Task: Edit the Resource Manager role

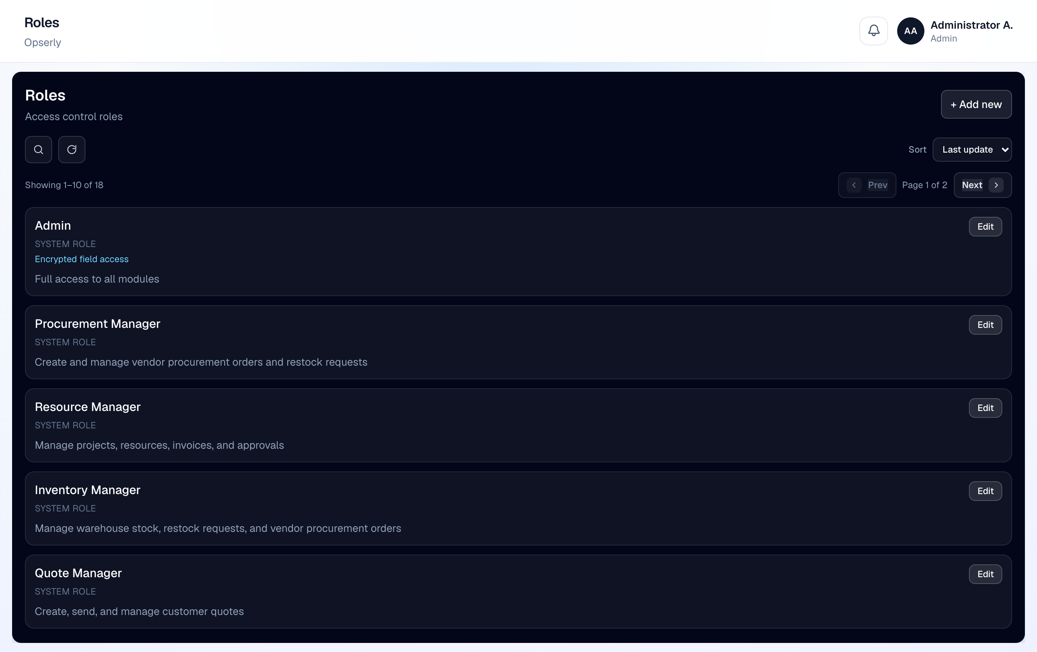Action: (x=985, y=408)
